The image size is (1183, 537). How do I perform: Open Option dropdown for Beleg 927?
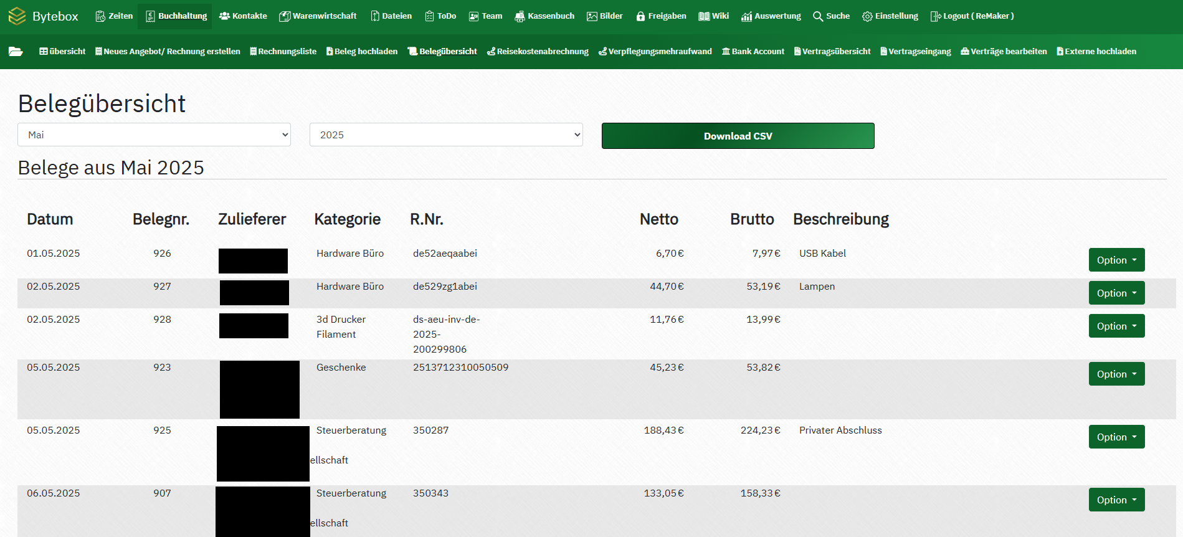[x=1116, y=293]
